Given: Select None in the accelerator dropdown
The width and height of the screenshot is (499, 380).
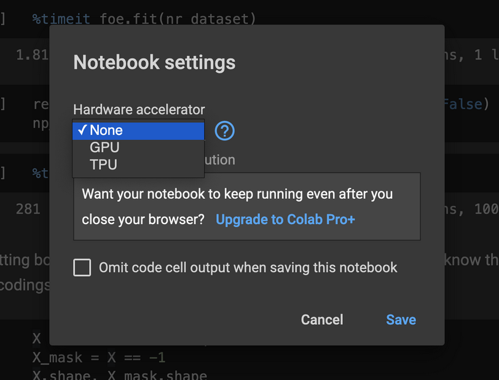Looking at the screenshot, I should tap(138, 130).
